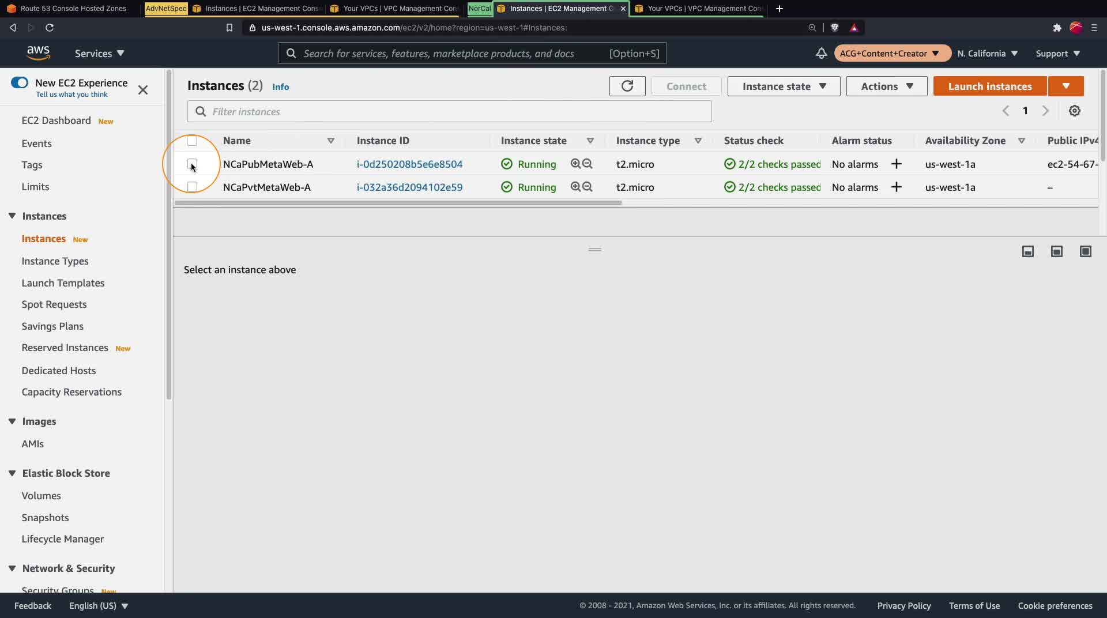Click the Info link beside Instances

pos(281,86)
